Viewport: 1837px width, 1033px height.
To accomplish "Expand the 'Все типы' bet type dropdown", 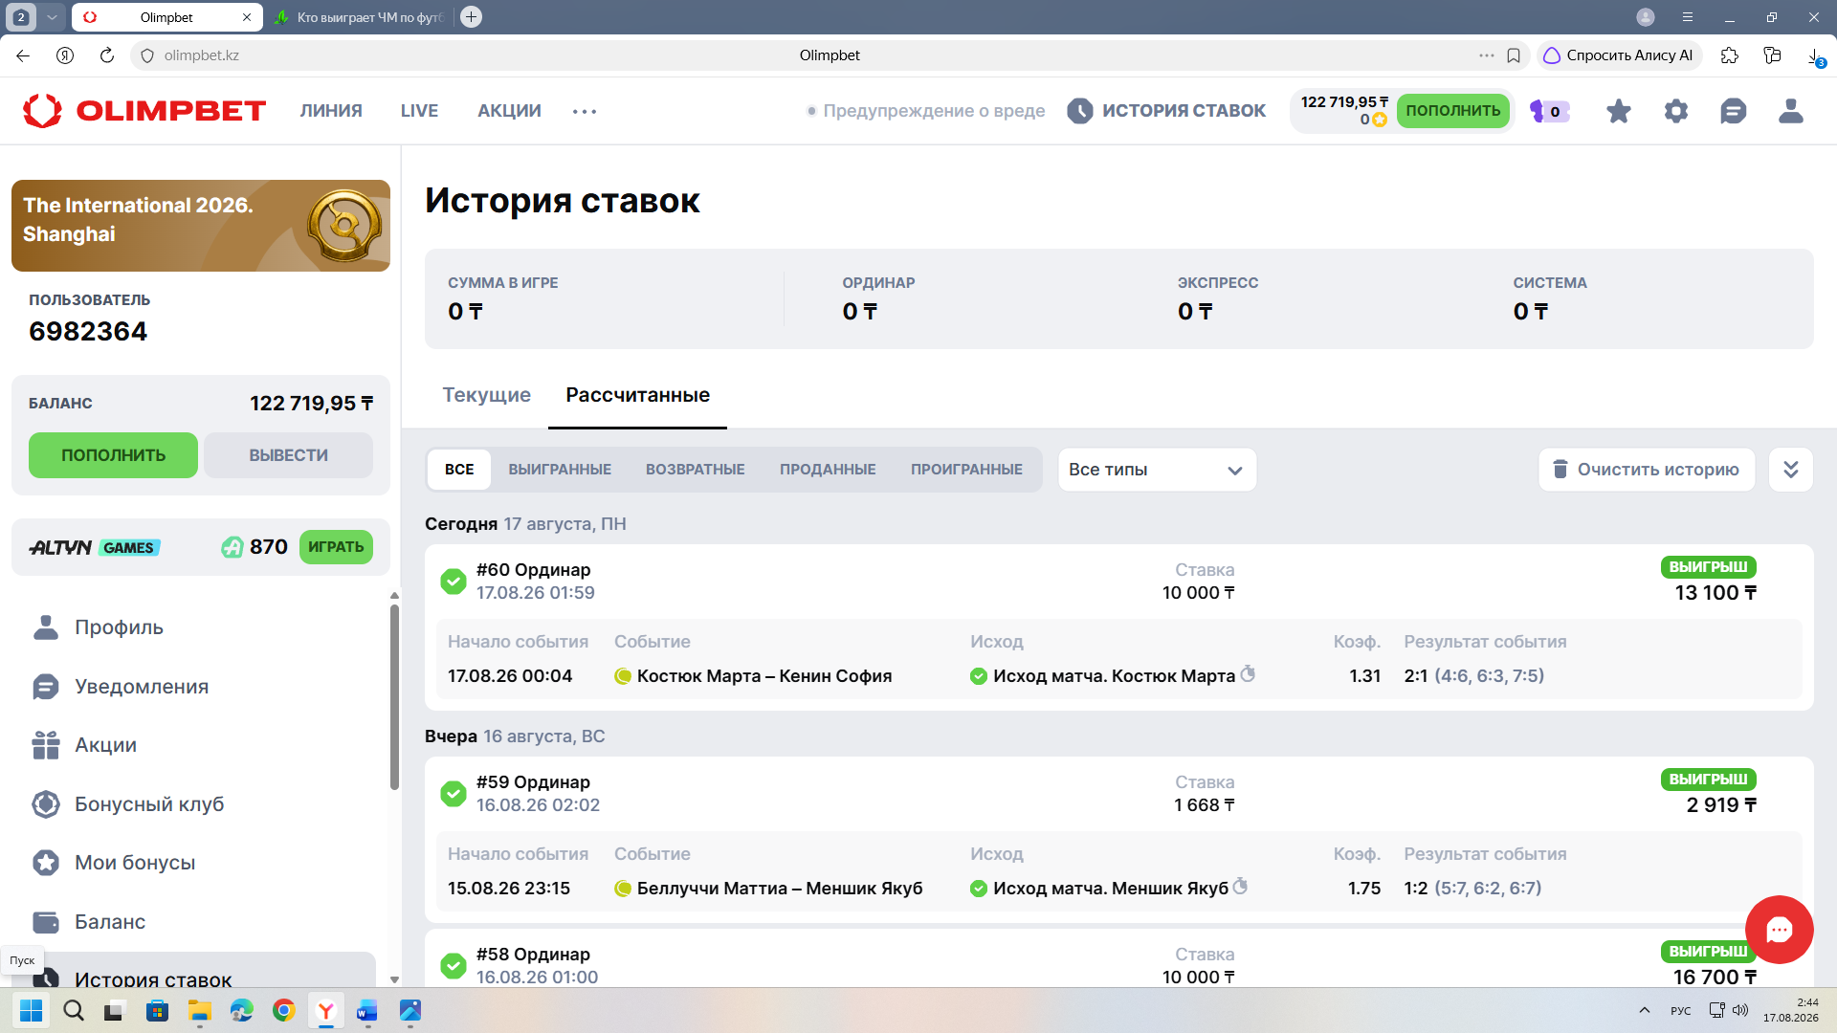I will pos(1157,470).
